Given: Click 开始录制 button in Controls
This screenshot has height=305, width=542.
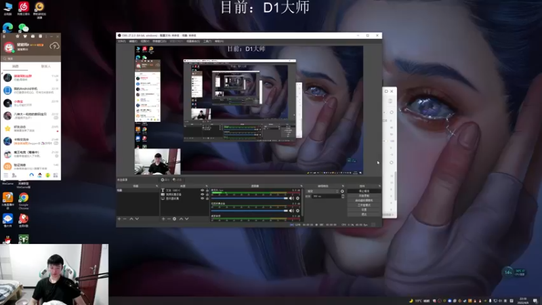Looking at the screenshot, I should point(364,196).
